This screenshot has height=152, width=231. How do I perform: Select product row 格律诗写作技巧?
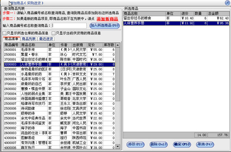tap(60, 104)
